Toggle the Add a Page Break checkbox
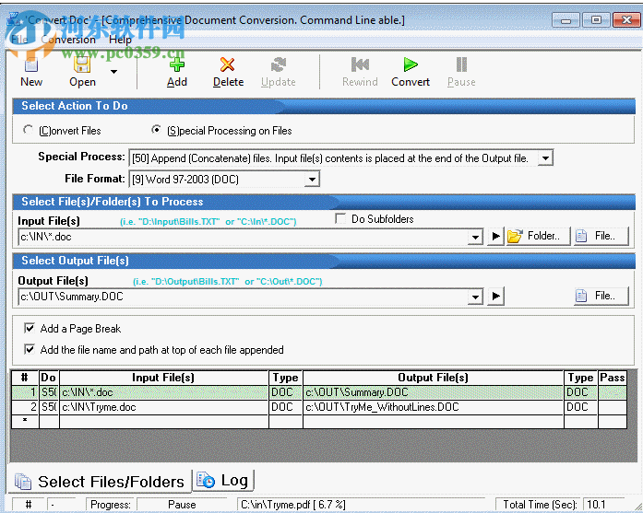Image resolution: width=643 pixels, height=513 pixels. (x=30, y=329)
